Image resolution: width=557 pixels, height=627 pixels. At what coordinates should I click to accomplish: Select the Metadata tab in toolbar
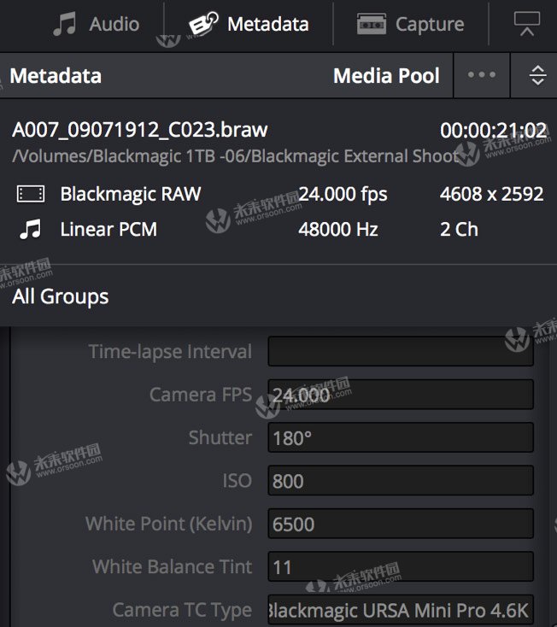point(249,24)
